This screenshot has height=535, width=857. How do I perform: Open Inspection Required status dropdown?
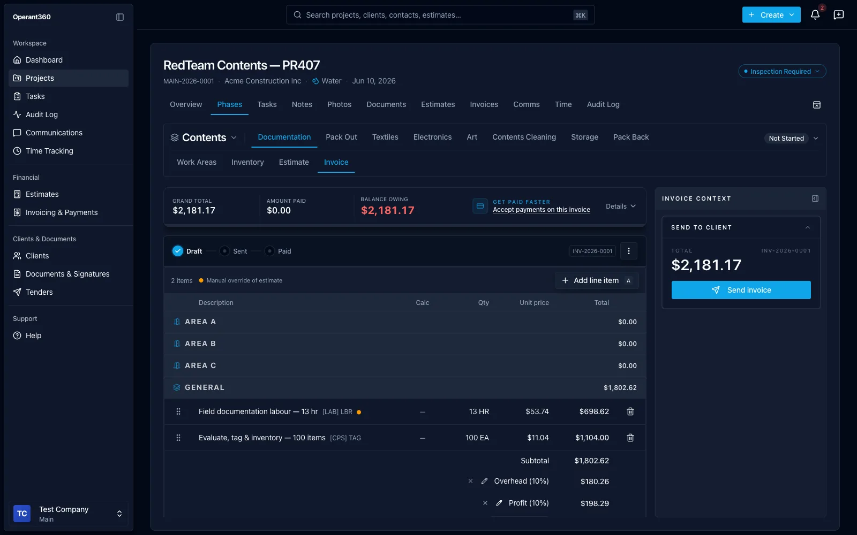782,71
